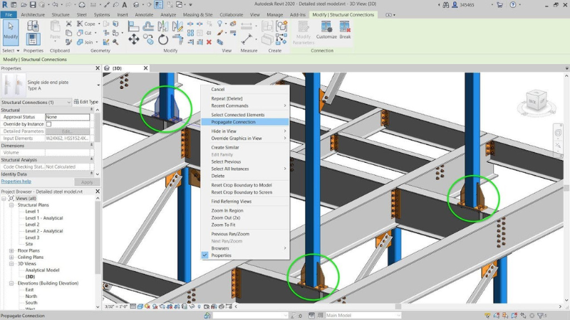Choose Propagate Connection from context menu
Screen dimensions: 570x320
pyautogui.click(x=233, y=122)
